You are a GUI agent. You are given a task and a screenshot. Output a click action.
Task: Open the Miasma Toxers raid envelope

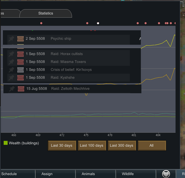coord(20,62)
